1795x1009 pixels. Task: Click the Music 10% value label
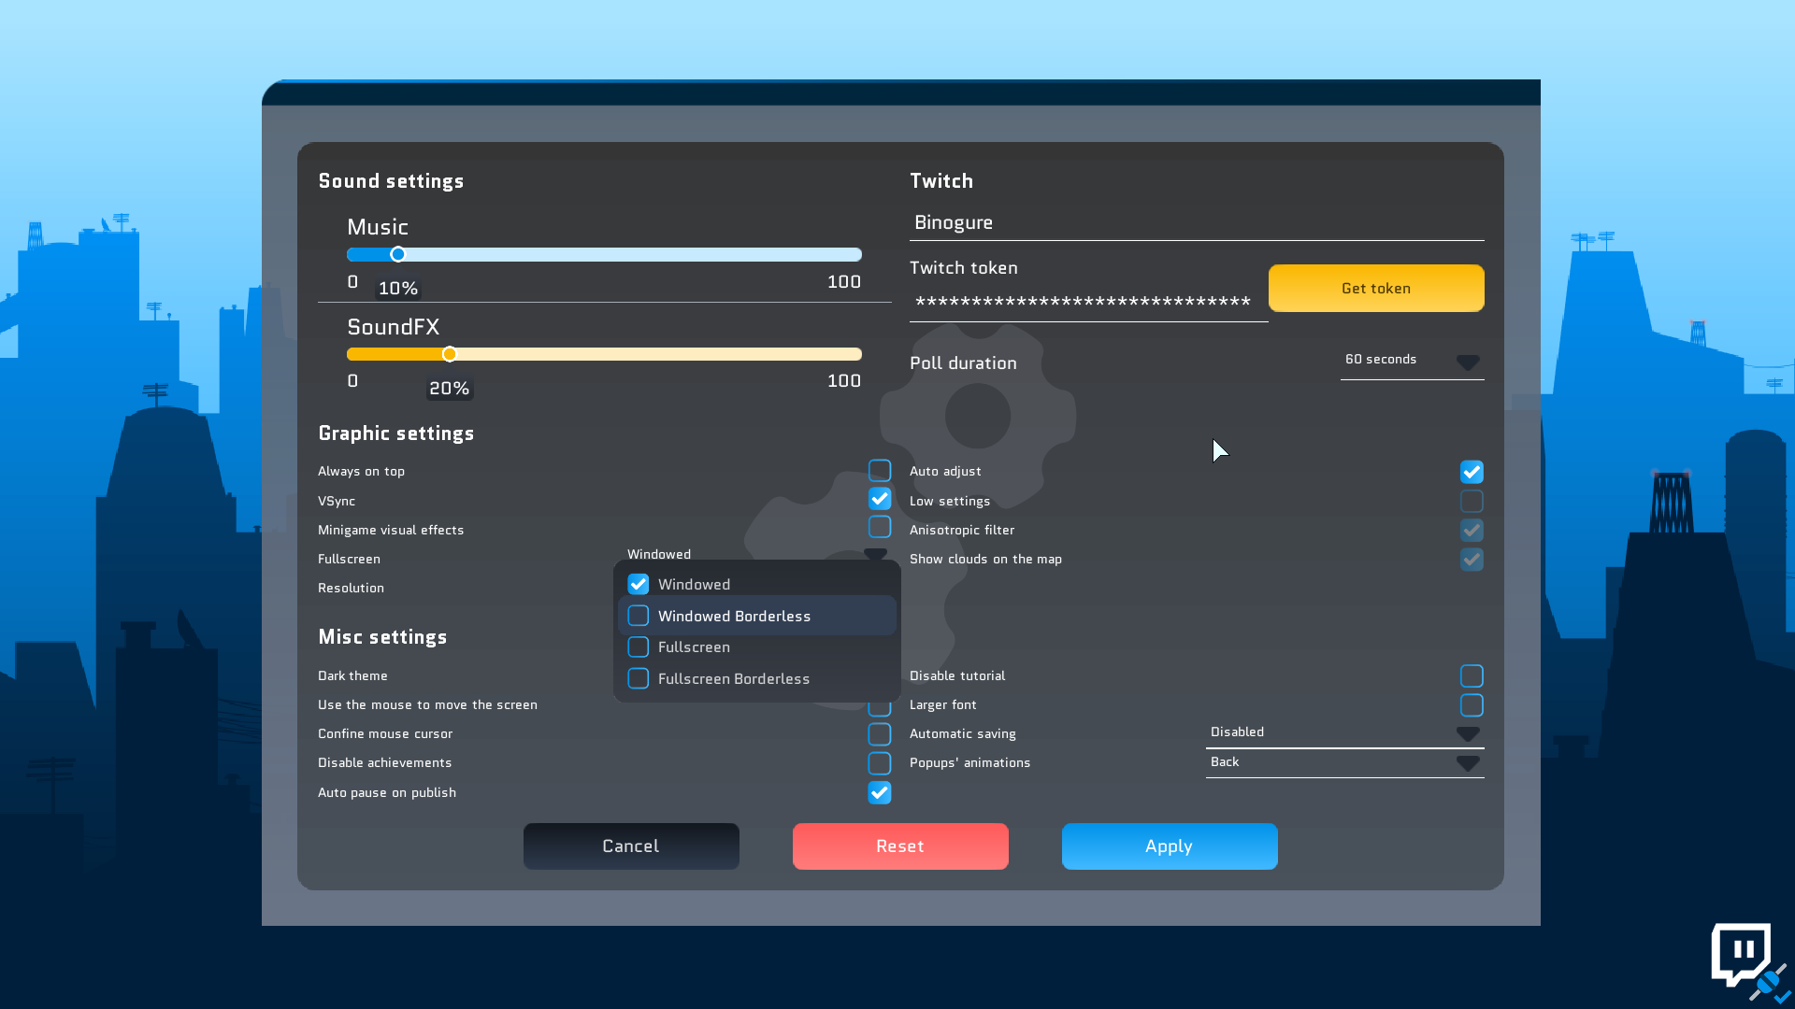[398, 289]
